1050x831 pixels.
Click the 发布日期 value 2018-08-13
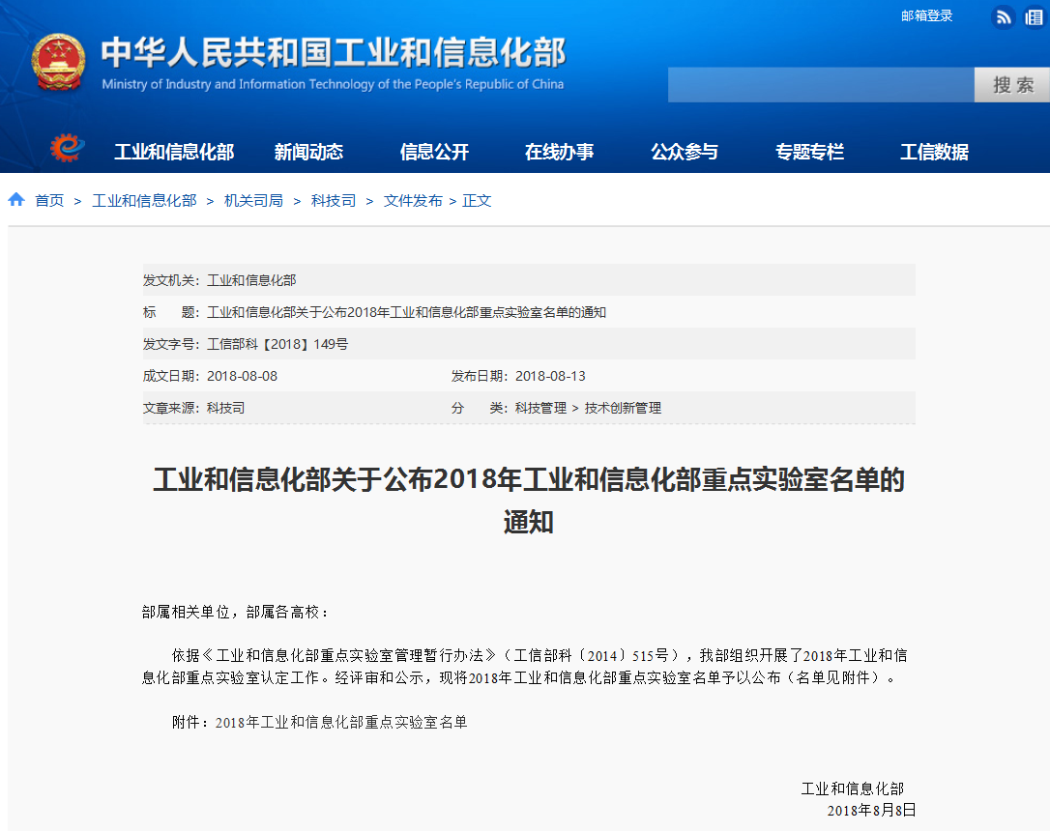coord(550,376)
